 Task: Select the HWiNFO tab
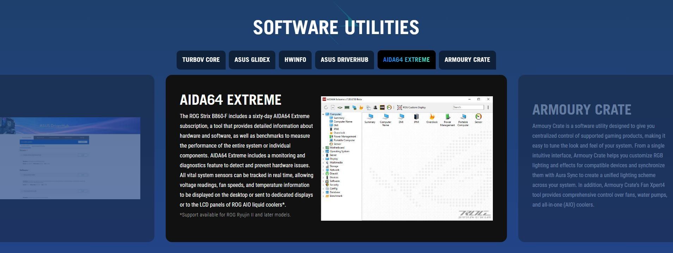click(x=295, y=60)
